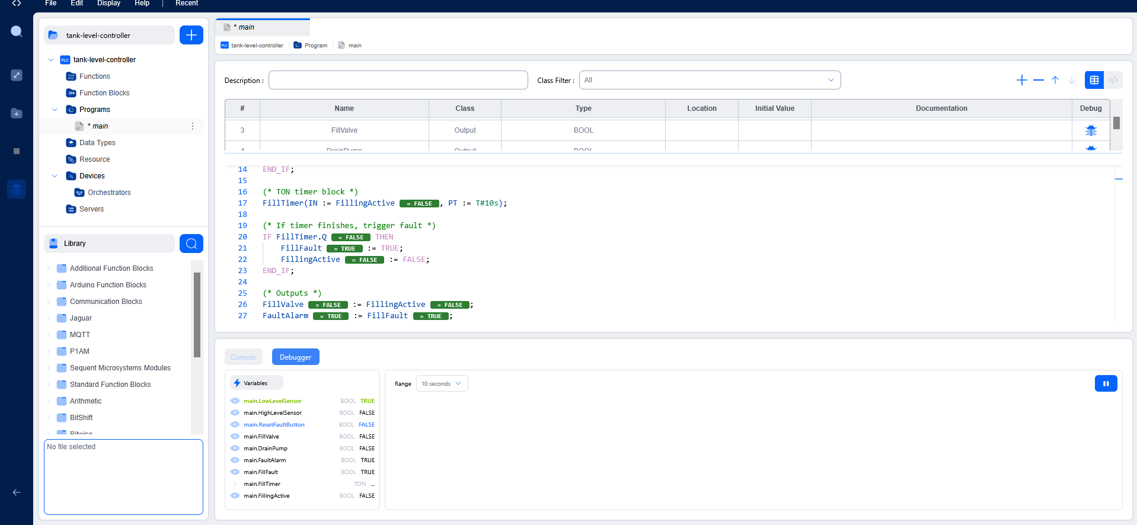Screen dimensions: 1137x525
Task: Toggle the eye icon for main.LowLevelSensor
Action: [235, 401]
